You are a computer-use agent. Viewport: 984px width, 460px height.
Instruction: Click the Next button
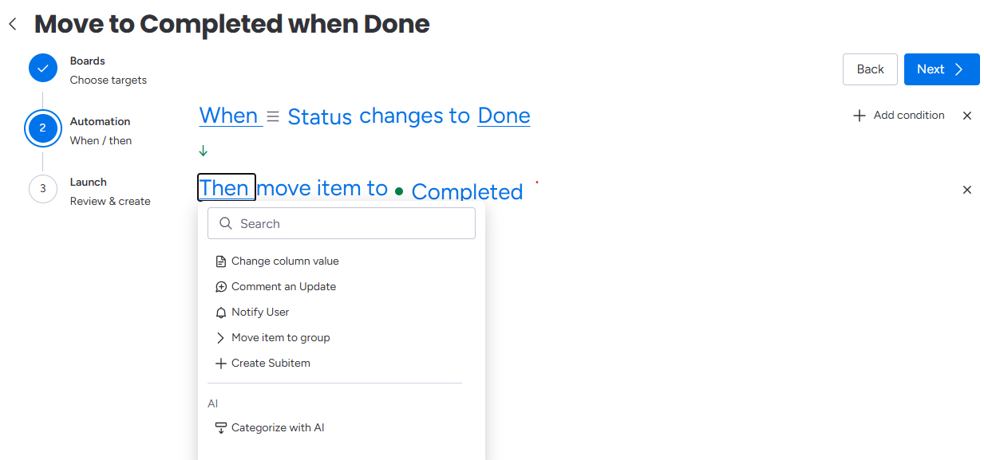[942, 69]
